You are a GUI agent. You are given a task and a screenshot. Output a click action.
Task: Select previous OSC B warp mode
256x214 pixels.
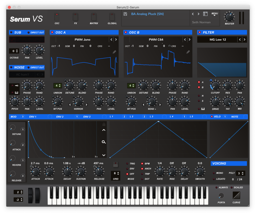144,105
